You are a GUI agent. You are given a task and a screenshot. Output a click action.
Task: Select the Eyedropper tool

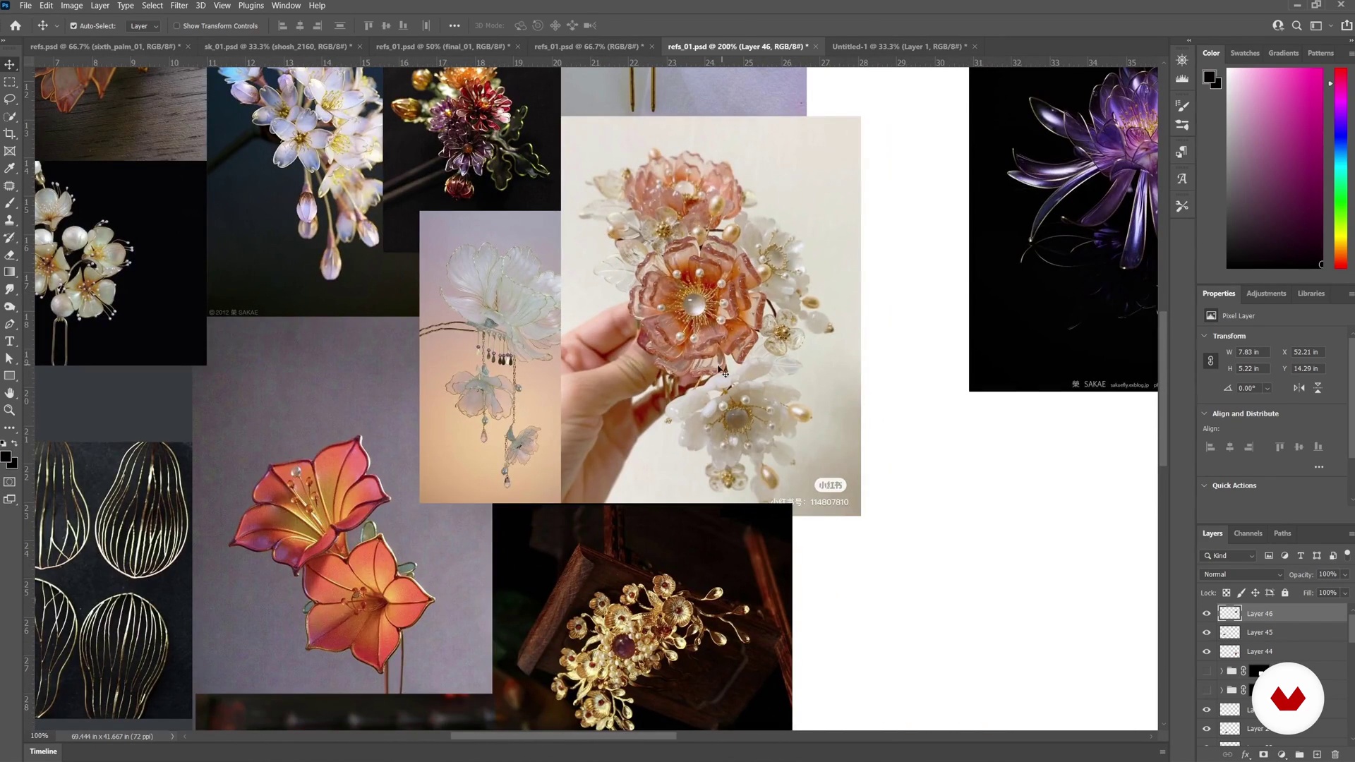point(10,169)
